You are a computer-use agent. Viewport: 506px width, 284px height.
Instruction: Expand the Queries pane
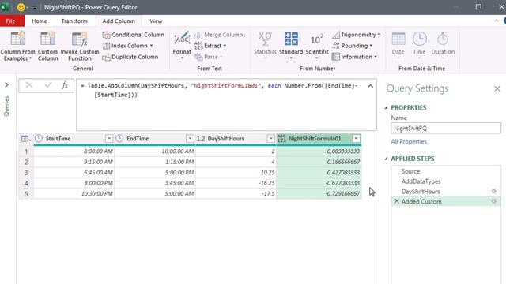point(6,85)
